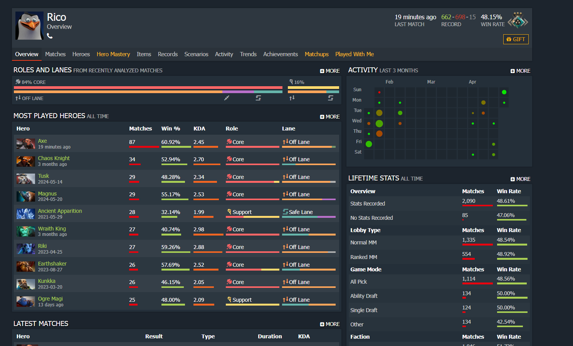Image resolution: width=573 pixels, height=346 pixels.
Task: Click the red 84% Core role bar
Action: [x=148, y=88]
